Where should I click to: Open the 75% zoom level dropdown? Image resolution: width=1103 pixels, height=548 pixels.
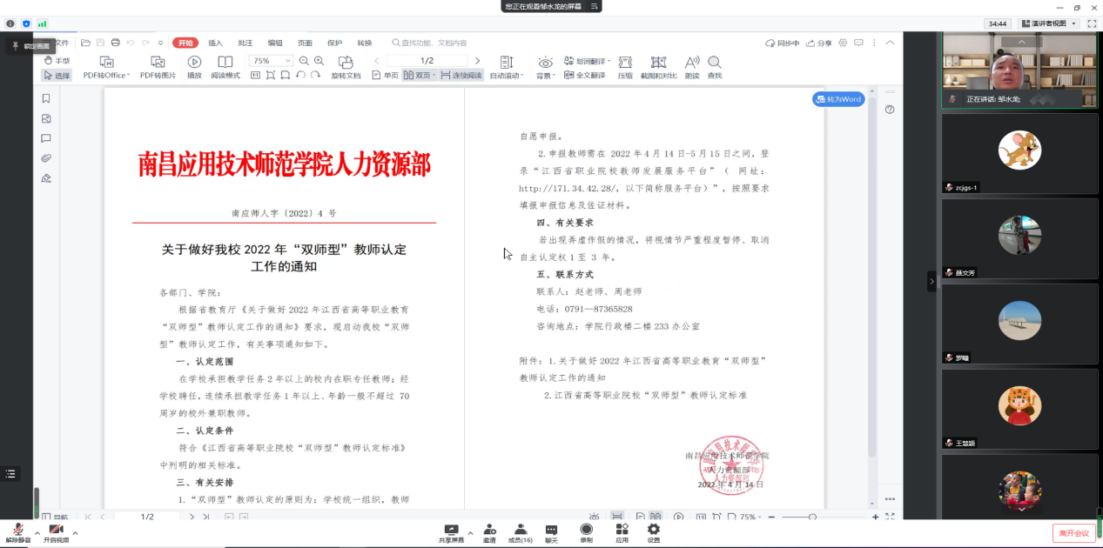[272, 61]
